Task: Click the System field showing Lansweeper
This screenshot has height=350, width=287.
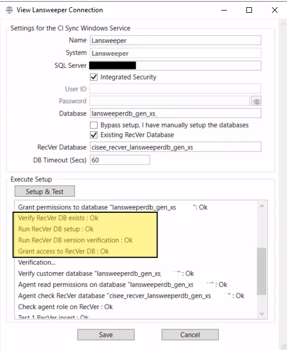Action: pos(175,53)
